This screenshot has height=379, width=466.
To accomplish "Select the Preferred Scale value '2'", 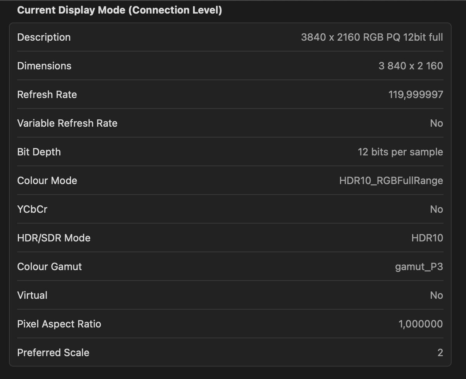I will coord(440,353).
